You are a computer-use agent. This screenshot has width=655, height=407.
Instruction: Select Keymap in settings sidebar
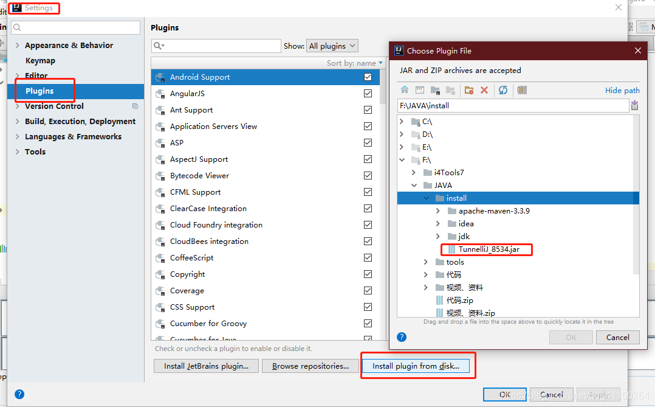(40, 61)
